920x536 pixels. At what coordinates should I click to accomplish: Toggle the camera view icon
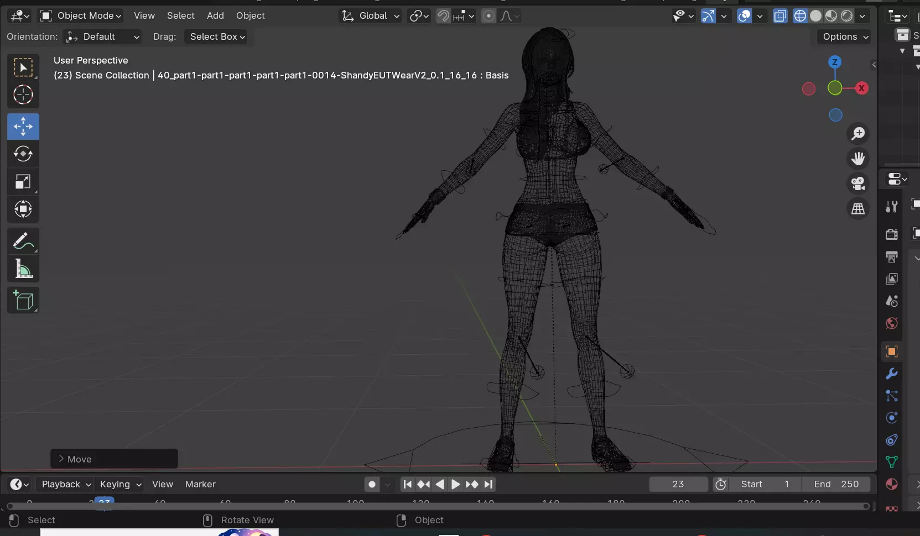(858, 183)
